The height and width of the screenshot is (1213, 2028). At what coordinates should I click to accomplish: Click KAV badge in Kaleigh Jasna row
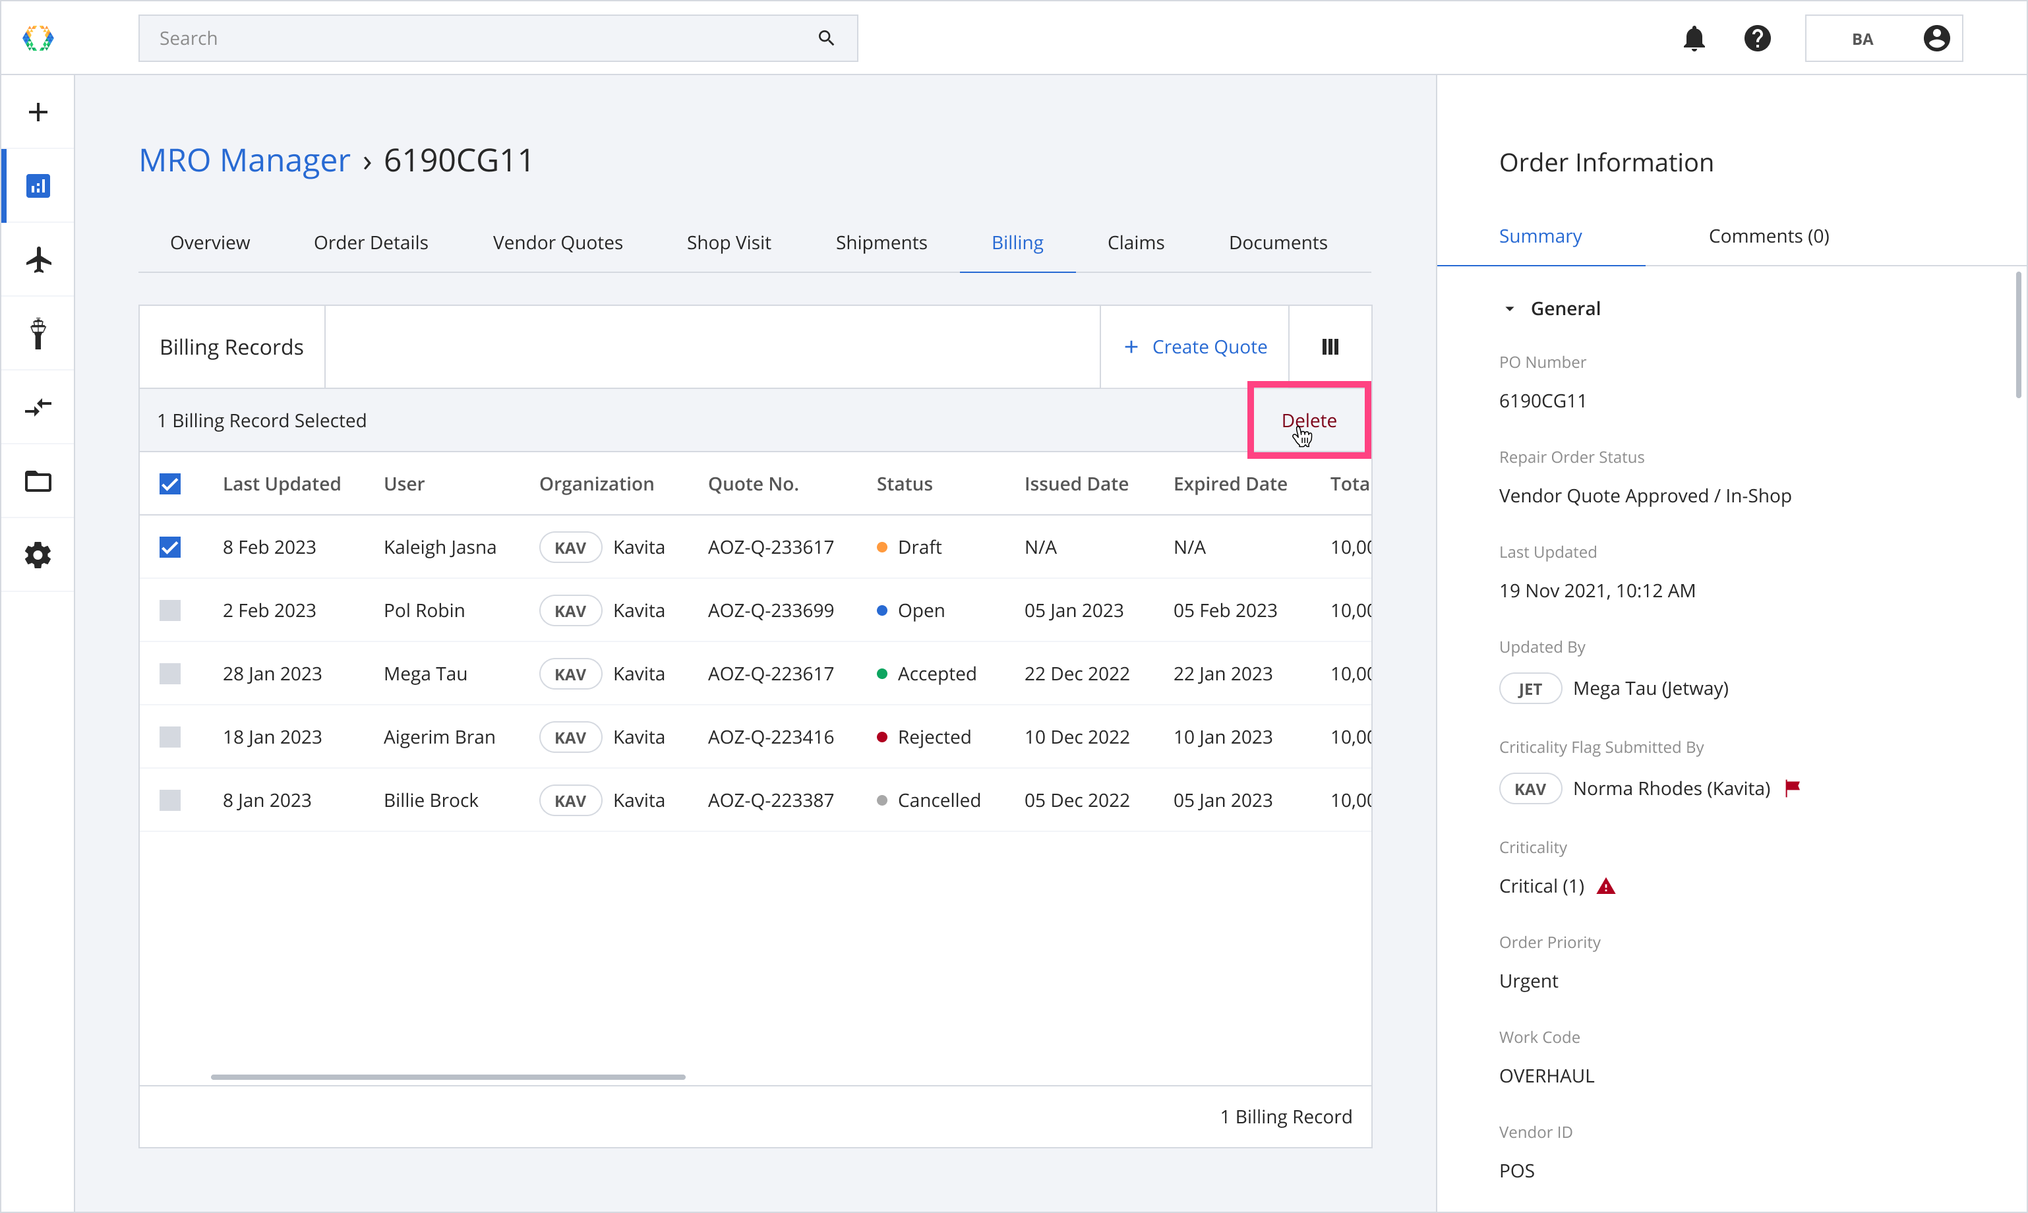570,548
